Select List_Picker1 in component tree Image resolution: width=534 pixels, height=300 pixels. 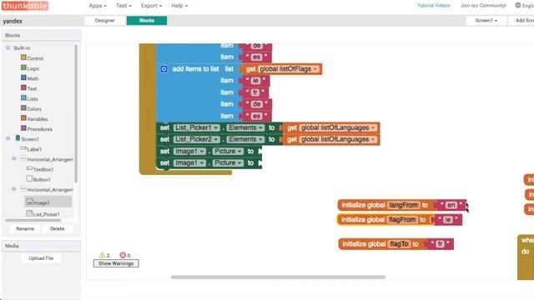[x=43, y=214]
